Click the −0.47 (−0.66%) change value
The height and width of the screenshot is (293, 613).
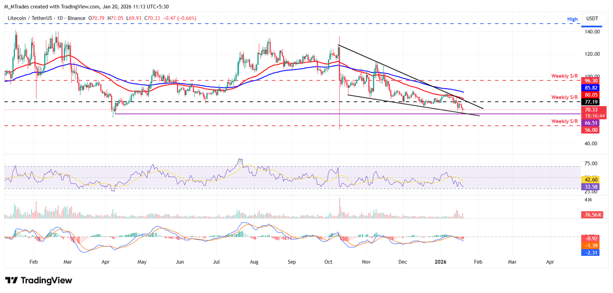click(179, 18)
